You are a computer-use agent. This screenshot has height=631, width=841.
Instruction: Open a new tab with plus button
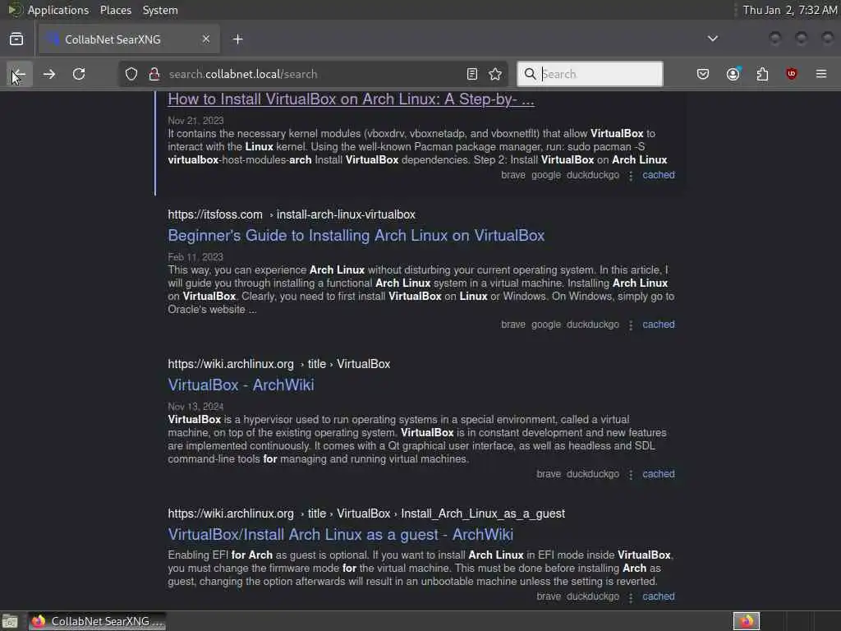point(237,39)
